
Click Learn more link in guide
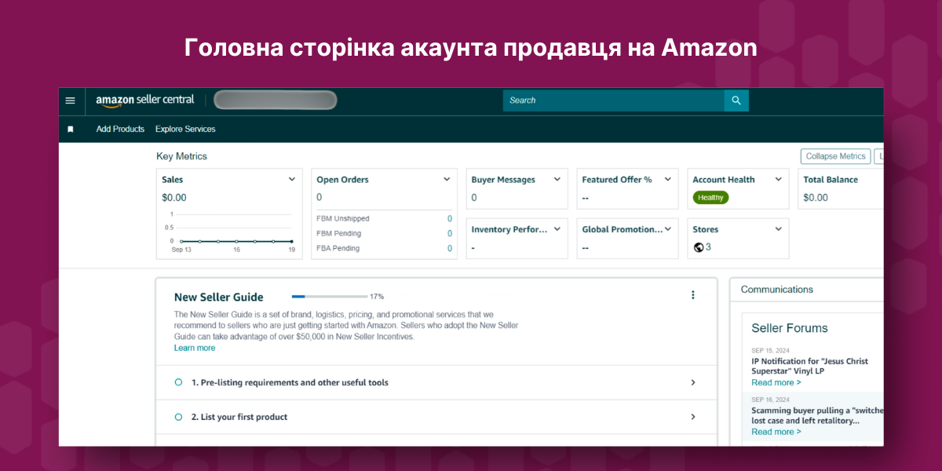tap(195, 348)
